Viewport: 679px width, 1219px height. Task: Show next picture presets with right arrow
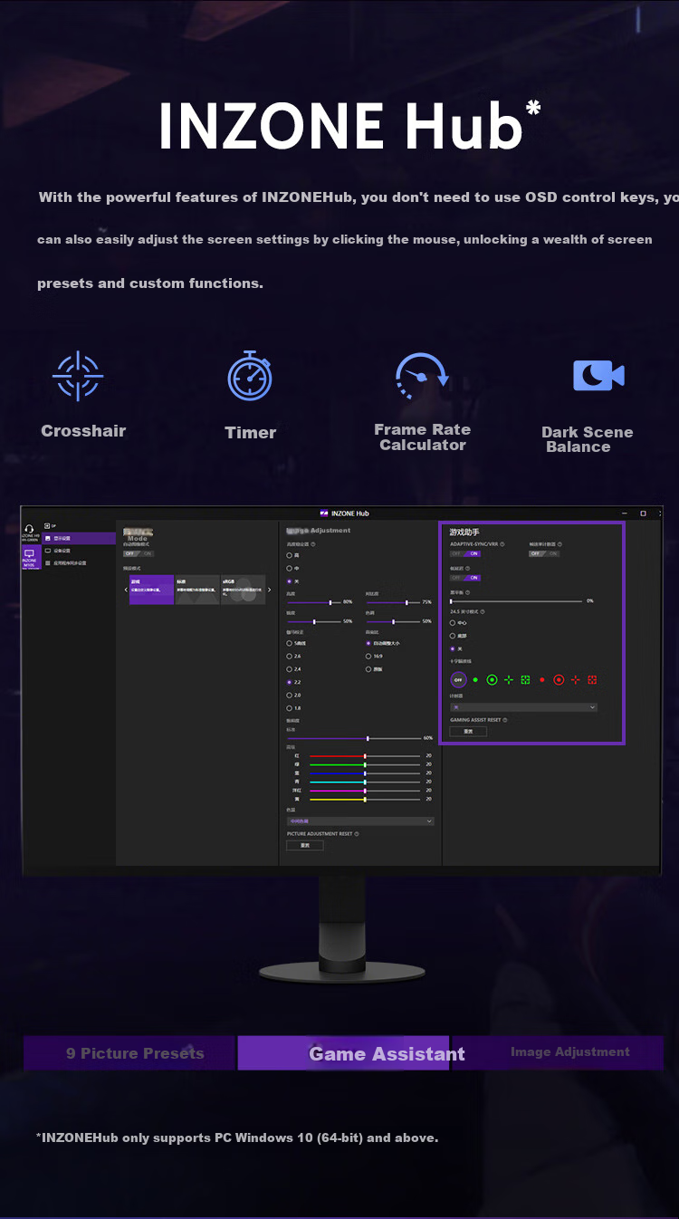point(269,590)
